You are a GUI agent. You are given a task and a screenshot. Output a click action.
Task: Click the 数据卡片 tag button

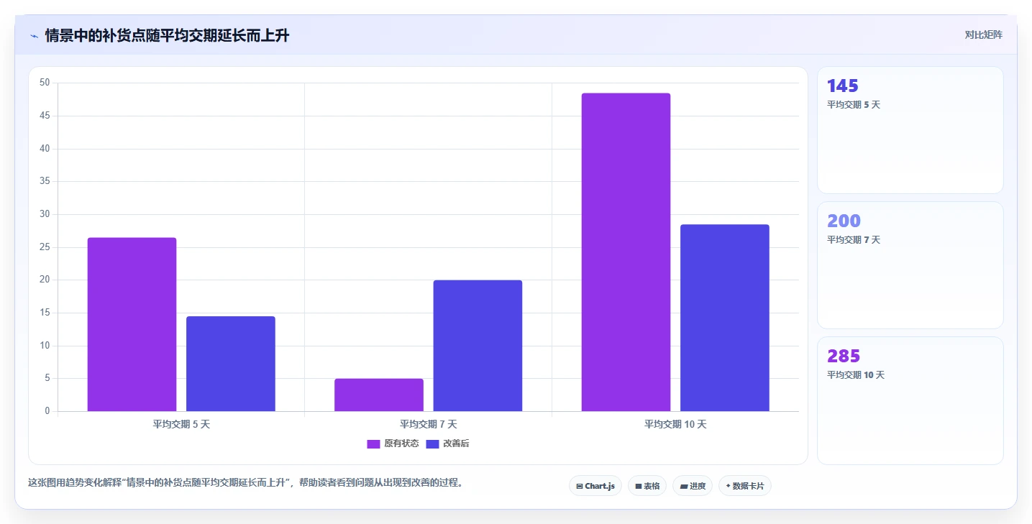[x=745, y=486]
